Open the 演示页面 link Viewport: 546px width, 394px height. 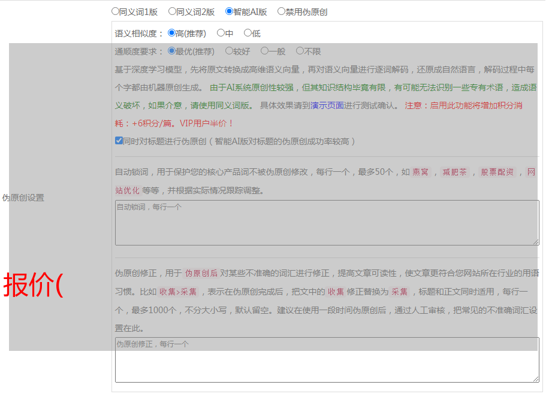(x=327, y=105)
